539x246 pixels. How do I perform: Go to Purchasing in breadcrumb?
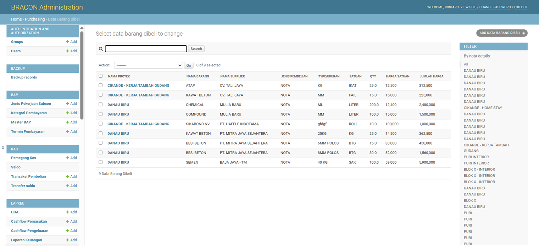35,19
